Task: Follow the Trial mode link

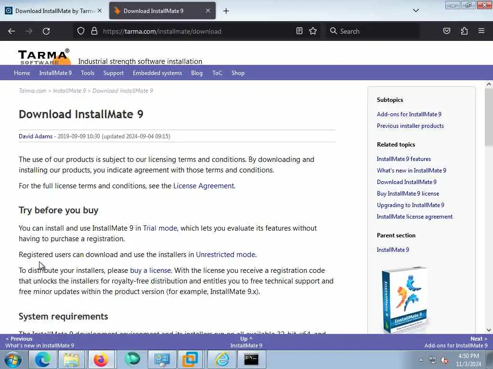Action: point(160,228)
